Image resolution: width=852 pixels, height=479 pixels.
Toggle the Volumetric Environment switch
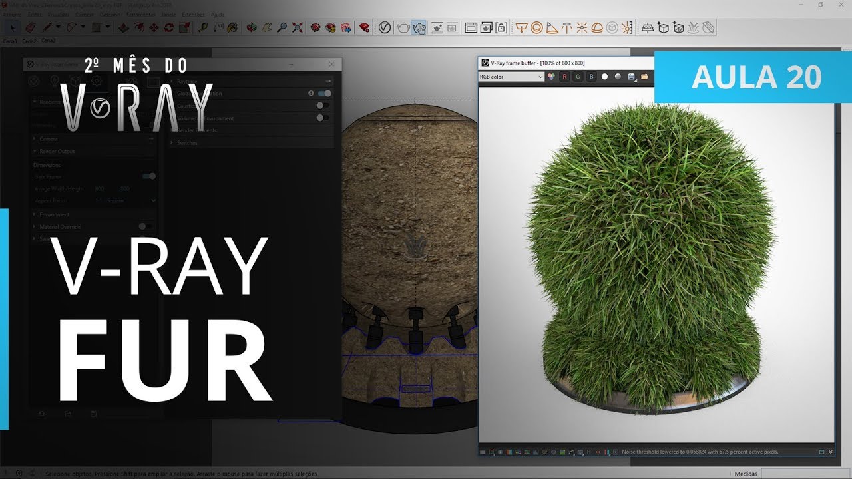coord(323,118)
